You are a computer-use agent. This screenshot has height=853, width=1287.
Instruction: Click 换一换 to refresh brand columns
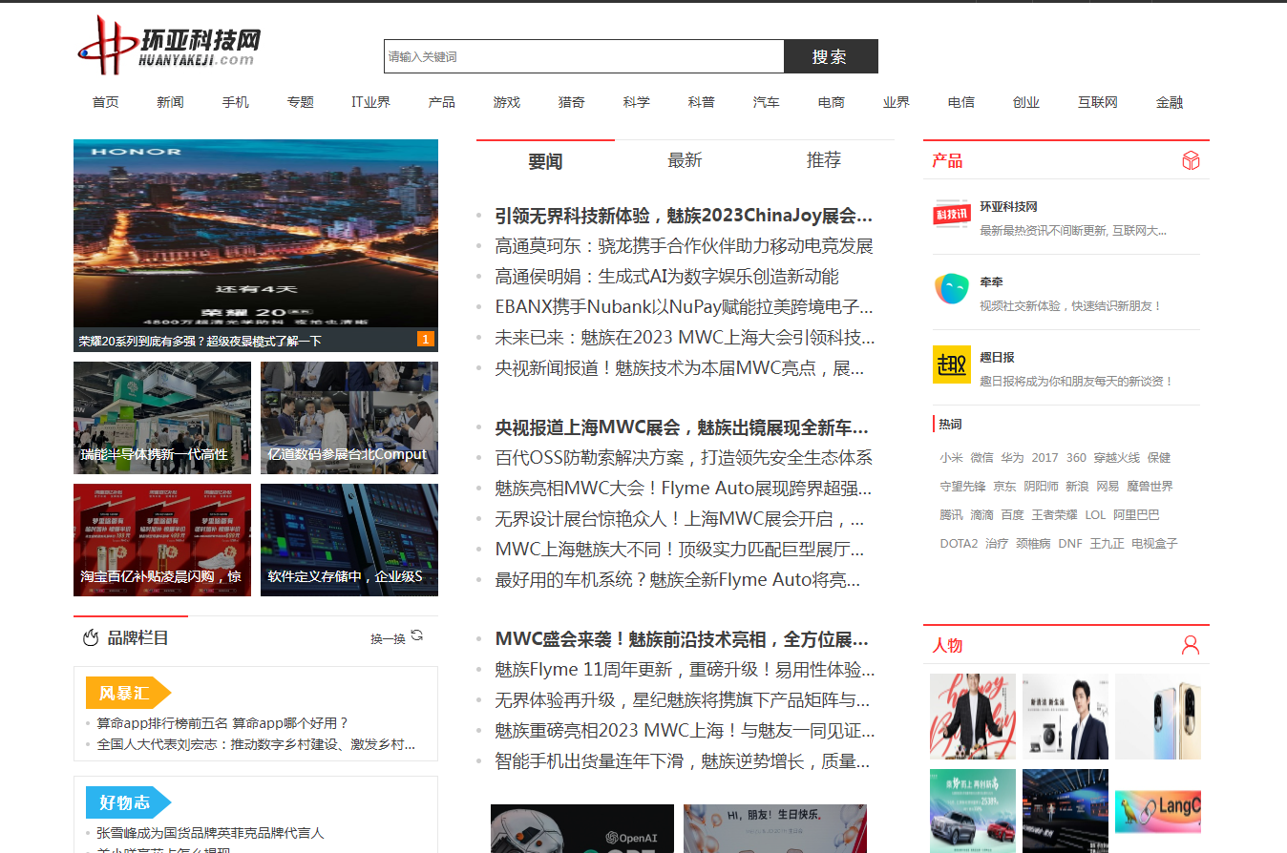[388, 638]
